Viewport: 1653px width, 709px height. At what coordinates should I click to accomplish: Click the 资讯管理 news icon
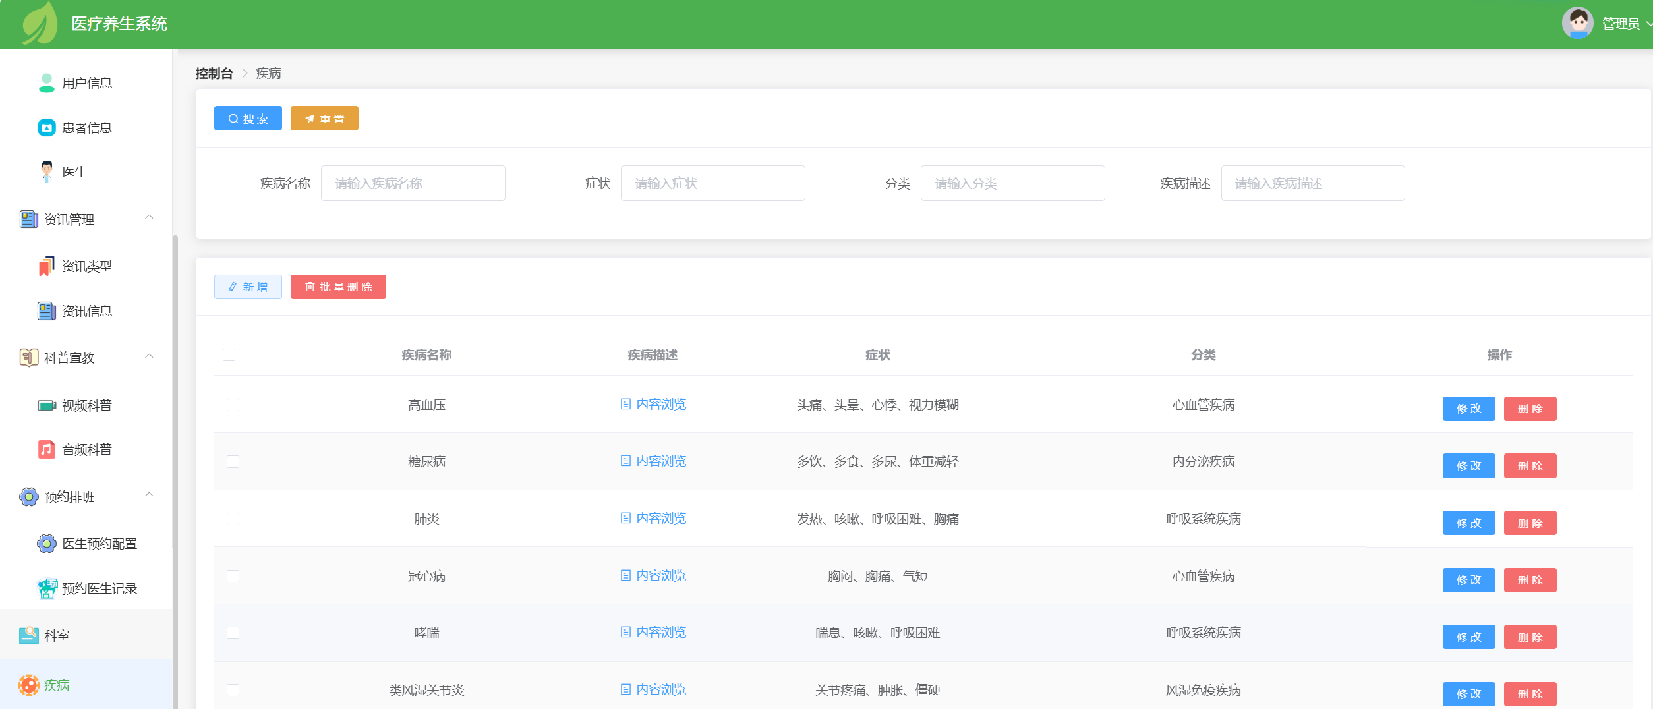point(29,219)
